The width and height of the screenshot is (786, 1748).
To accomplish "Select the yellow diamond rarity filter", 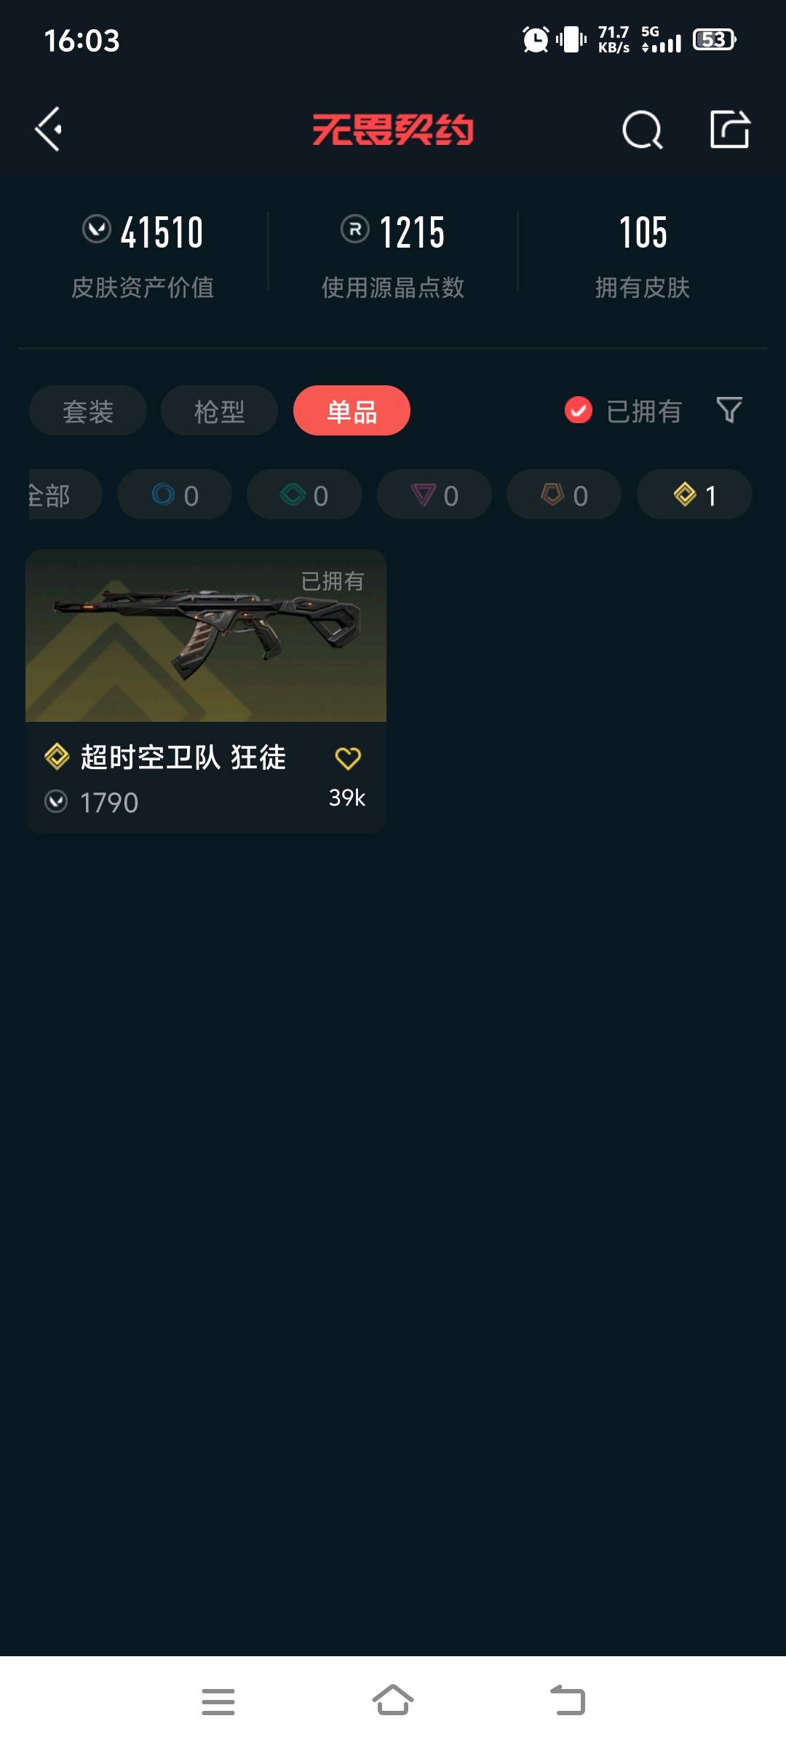I will 694,495.
